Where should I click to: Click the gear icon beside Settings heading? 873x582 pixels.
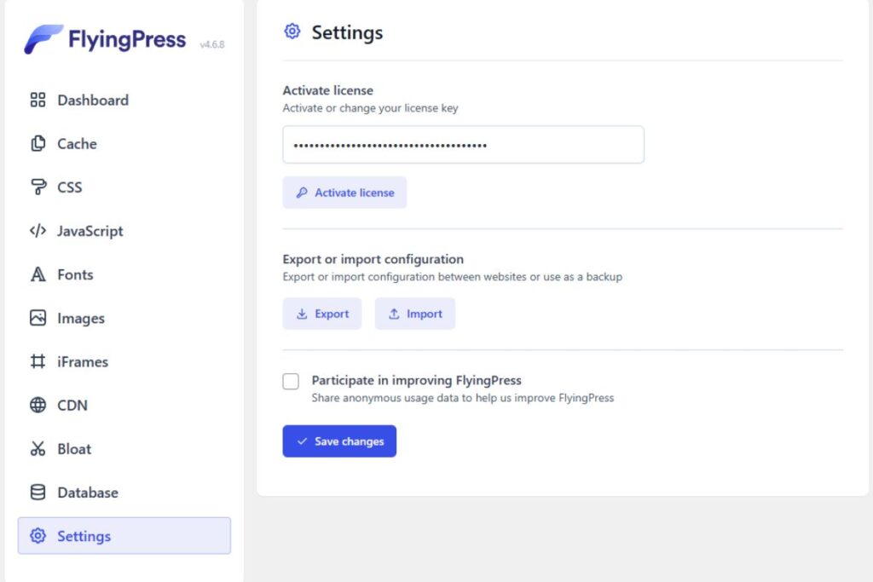(x=292, y=32)
